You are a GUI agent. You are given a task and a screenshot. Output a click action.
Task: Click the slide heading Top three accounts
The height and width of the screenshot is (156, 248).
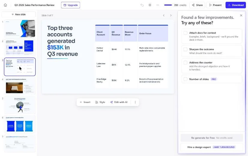tap(62, 41)
